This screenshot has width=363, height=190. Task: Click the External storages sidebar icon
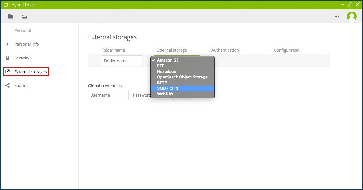(8, 72)
